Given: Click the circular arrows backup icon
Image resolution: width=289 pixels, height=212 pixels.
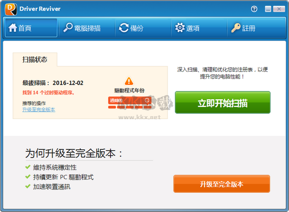Looking at the screenshot, I should click(x=124, y=28).
